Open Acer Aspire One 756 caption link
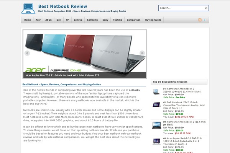This screenshot has height=153, width=230. click(62, 75)
